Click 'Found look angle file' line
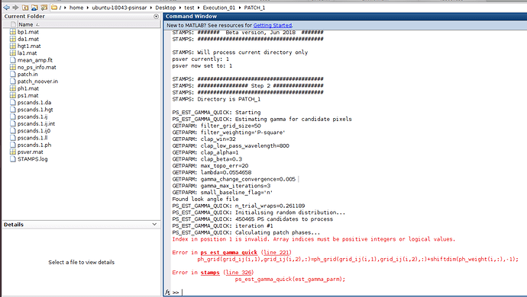 205,199
